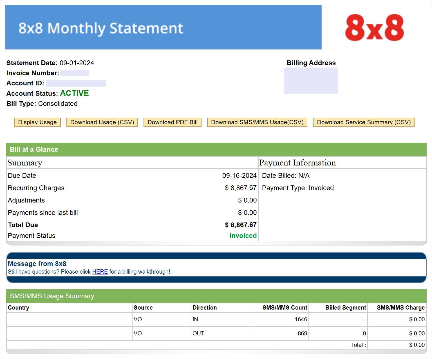Screen dimensions: 432x359
Task: Click the Message from 8x8 heading
Action: click(x=37, y=264)
